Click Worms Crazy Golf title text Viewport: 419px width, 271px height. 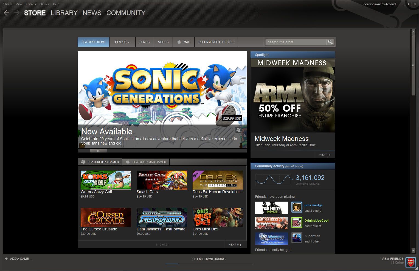tap(96, 192)
